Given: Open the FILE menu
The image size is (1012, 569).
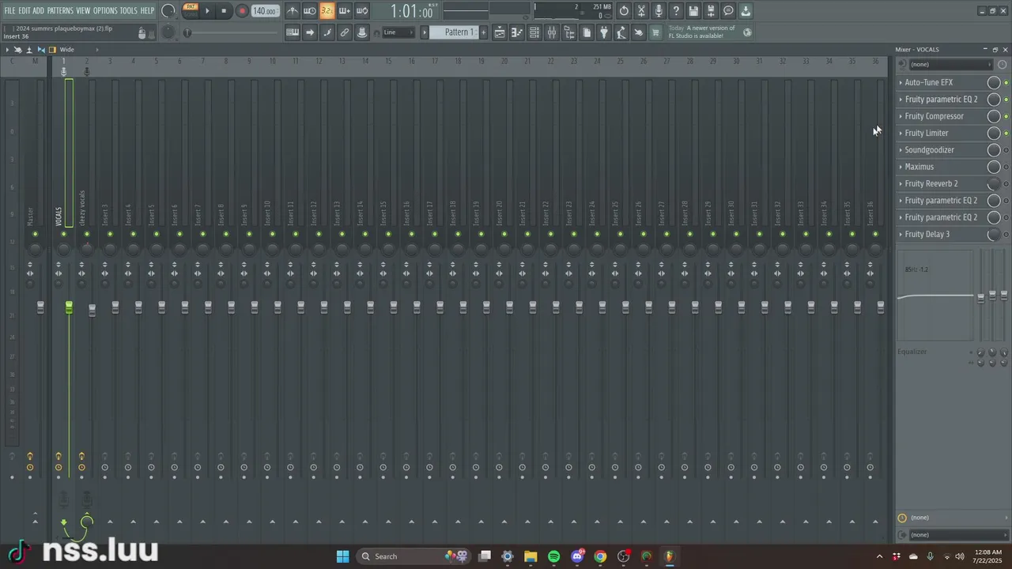Looking at the screenshot, I should [9, 11].
